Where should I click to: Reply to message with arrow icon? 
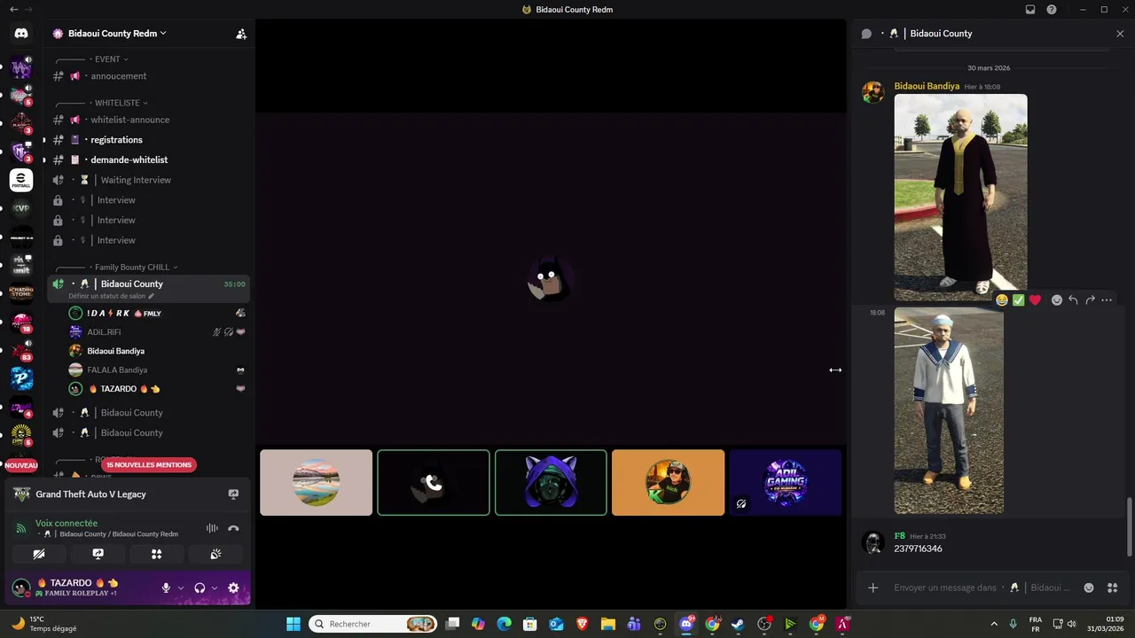point(1073,300)
